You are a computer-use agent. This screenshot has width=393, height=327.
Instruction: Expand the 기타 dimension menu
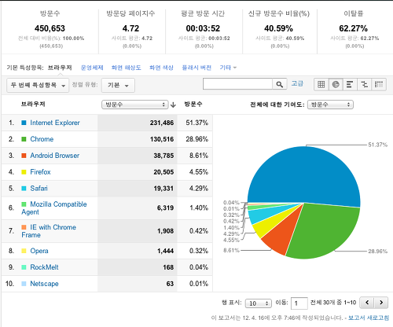point(228,68)
